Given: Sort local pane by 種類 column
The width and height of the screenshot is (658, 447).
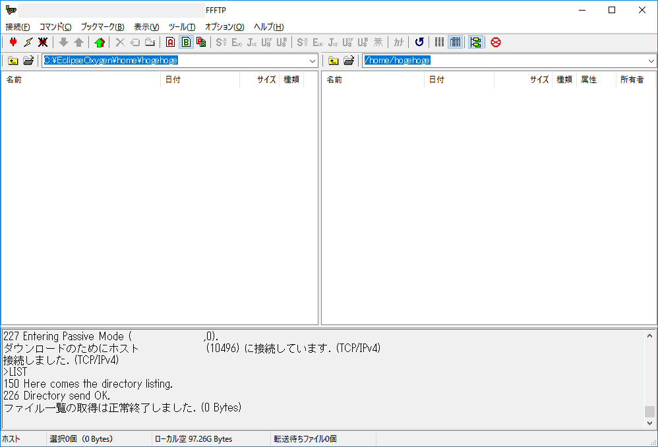Looking at the screenshot, I should [x=291, y=80].
